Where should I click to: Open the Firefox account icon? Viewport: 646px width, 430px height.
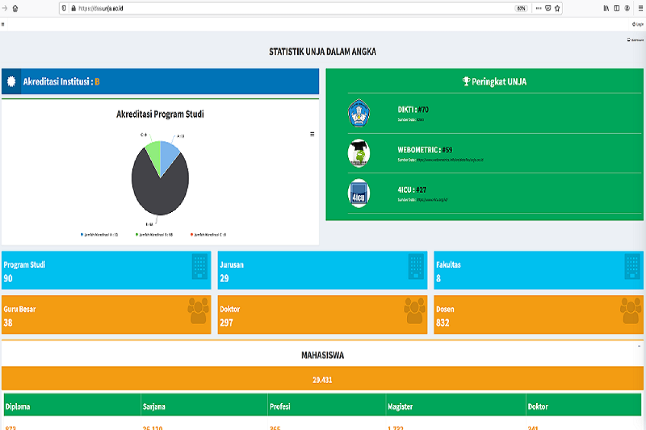[x=627, y=8]
